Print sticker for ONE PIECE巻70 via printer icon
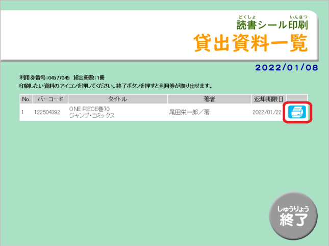329x246 pixels. (x=297, y=112)
